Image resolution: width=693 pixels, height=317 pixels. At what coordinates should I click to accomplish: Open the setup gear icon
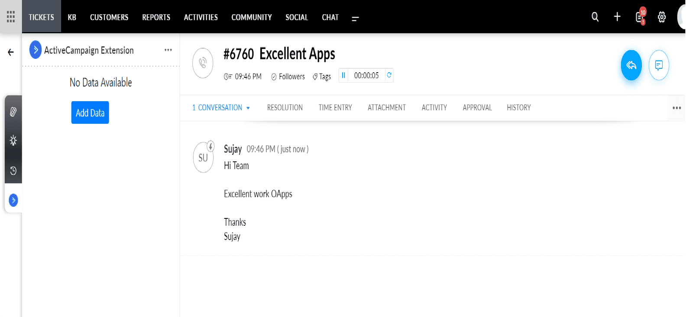tap(662, 17)
